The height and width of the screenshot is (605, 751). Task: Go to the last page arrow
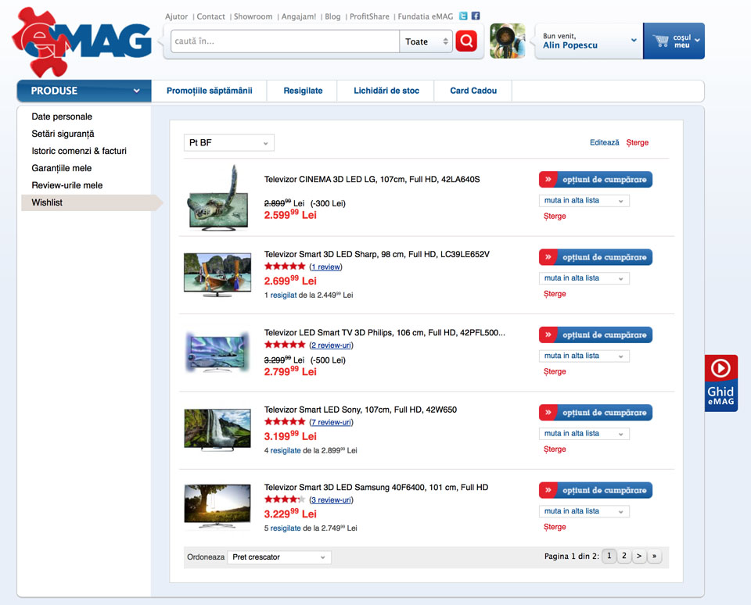(x=655, y=557)
